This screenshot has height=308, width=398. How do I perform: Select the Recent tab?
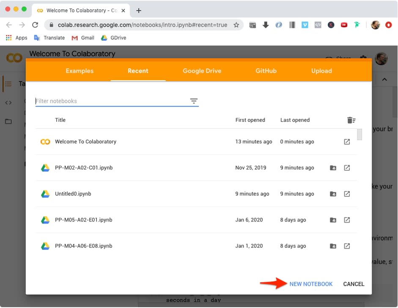pyautogui.click(x=138, y=71)
